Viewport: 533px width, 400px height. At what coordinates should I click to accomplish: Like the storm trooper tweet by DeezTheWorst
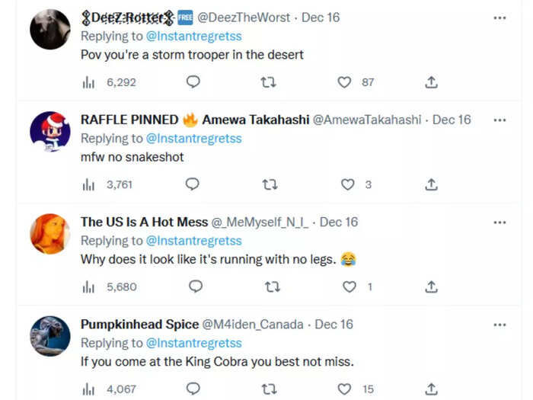(x=344, y=82)
